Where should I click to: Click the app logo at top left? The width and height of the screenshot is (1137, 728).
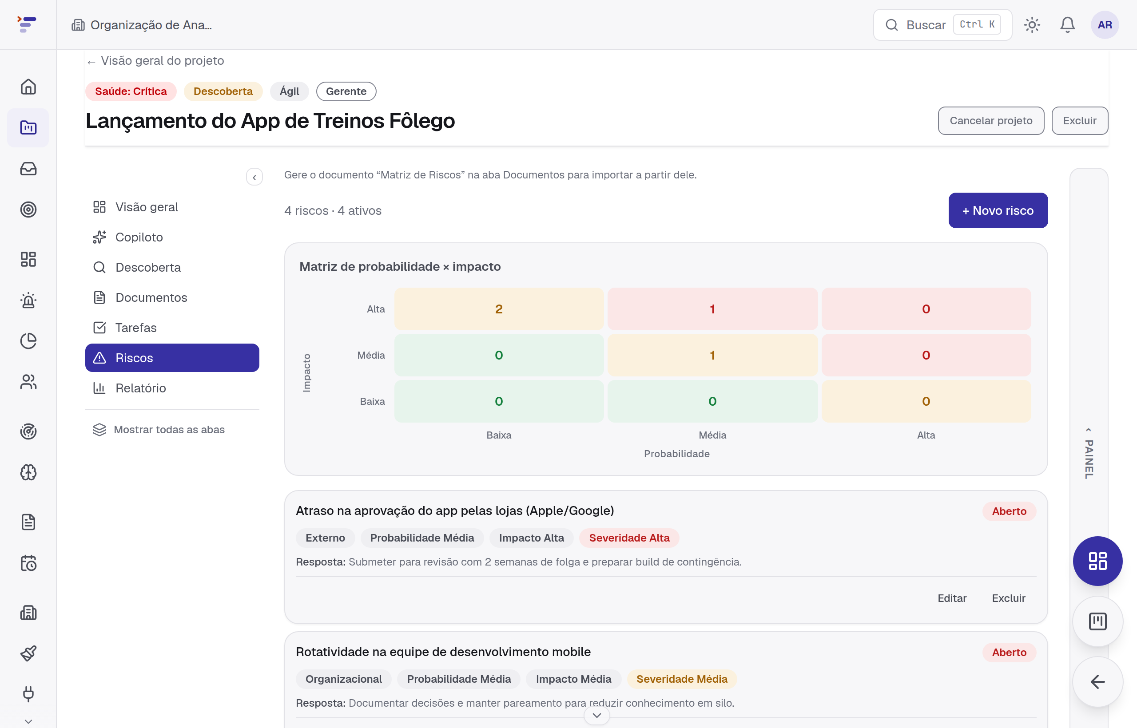(x=27, y=24)
